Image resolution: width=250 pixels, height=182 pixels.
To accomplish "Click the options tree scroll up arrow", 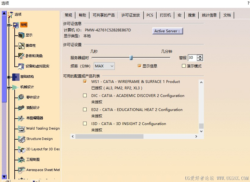I will tap(4, 13).
